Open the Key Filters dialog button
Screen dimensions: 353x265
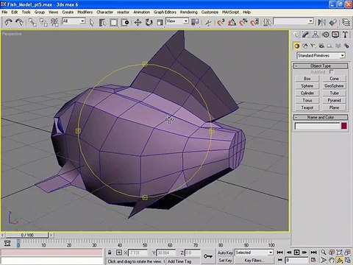pos(254,261)
